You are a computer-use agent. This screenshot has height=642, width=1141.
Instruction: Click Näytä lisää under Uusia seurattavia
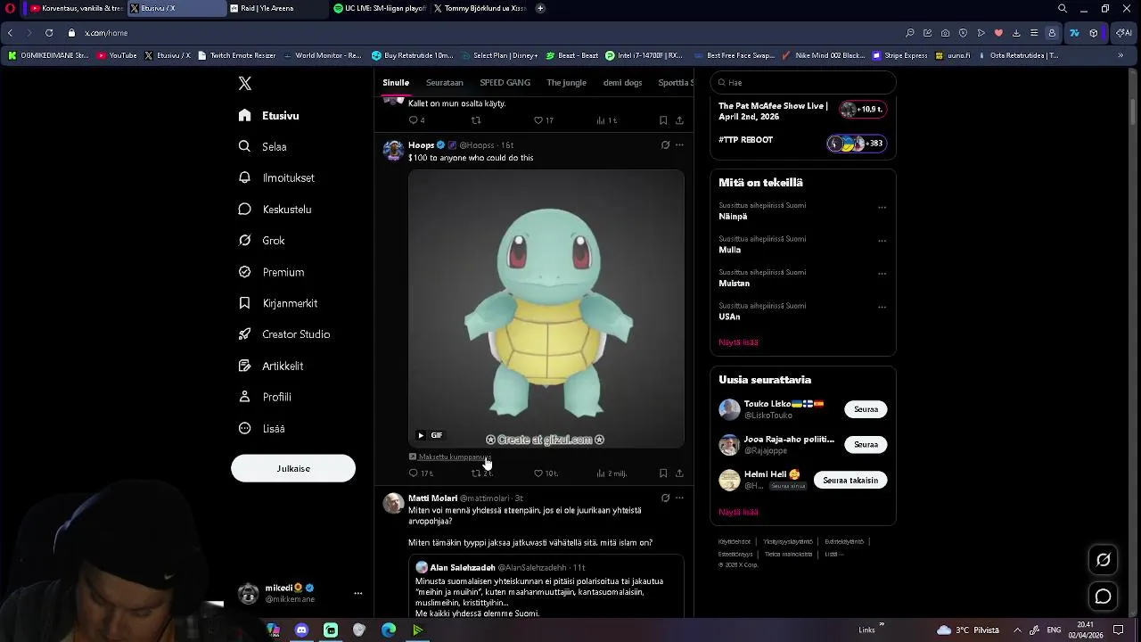point(738,512)
